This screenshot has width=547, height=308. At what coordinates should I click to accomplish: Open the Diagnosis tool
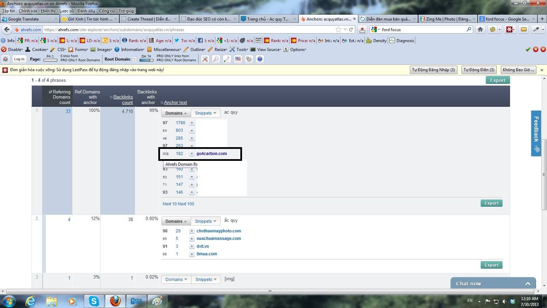point(402,40)
